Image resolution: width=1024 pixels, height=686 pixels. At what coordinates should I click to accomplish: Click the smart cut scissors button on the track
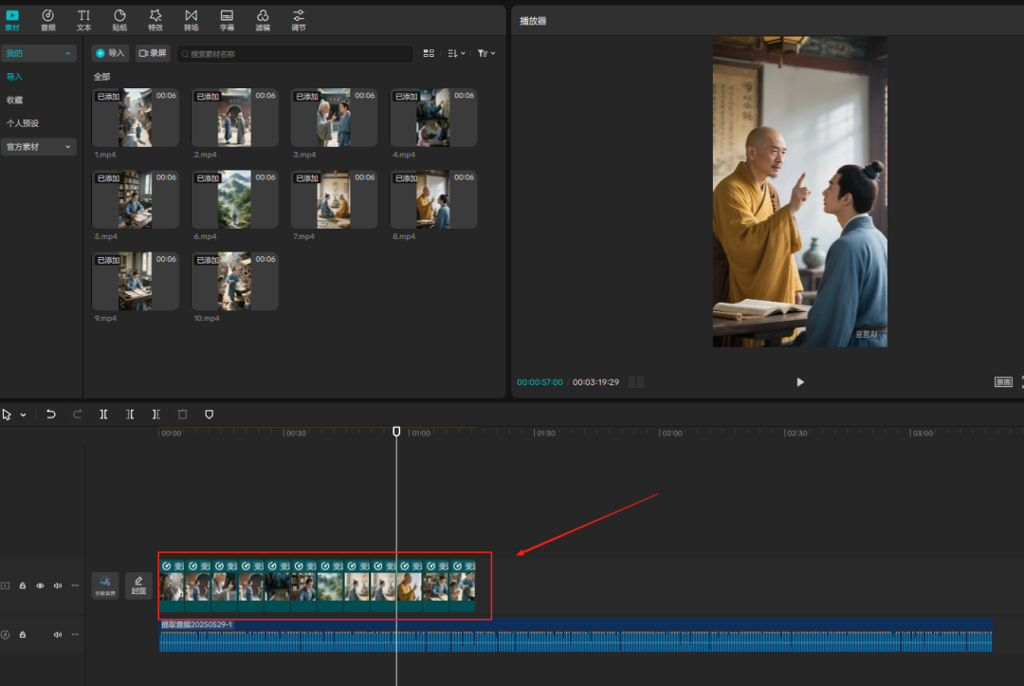105,585
